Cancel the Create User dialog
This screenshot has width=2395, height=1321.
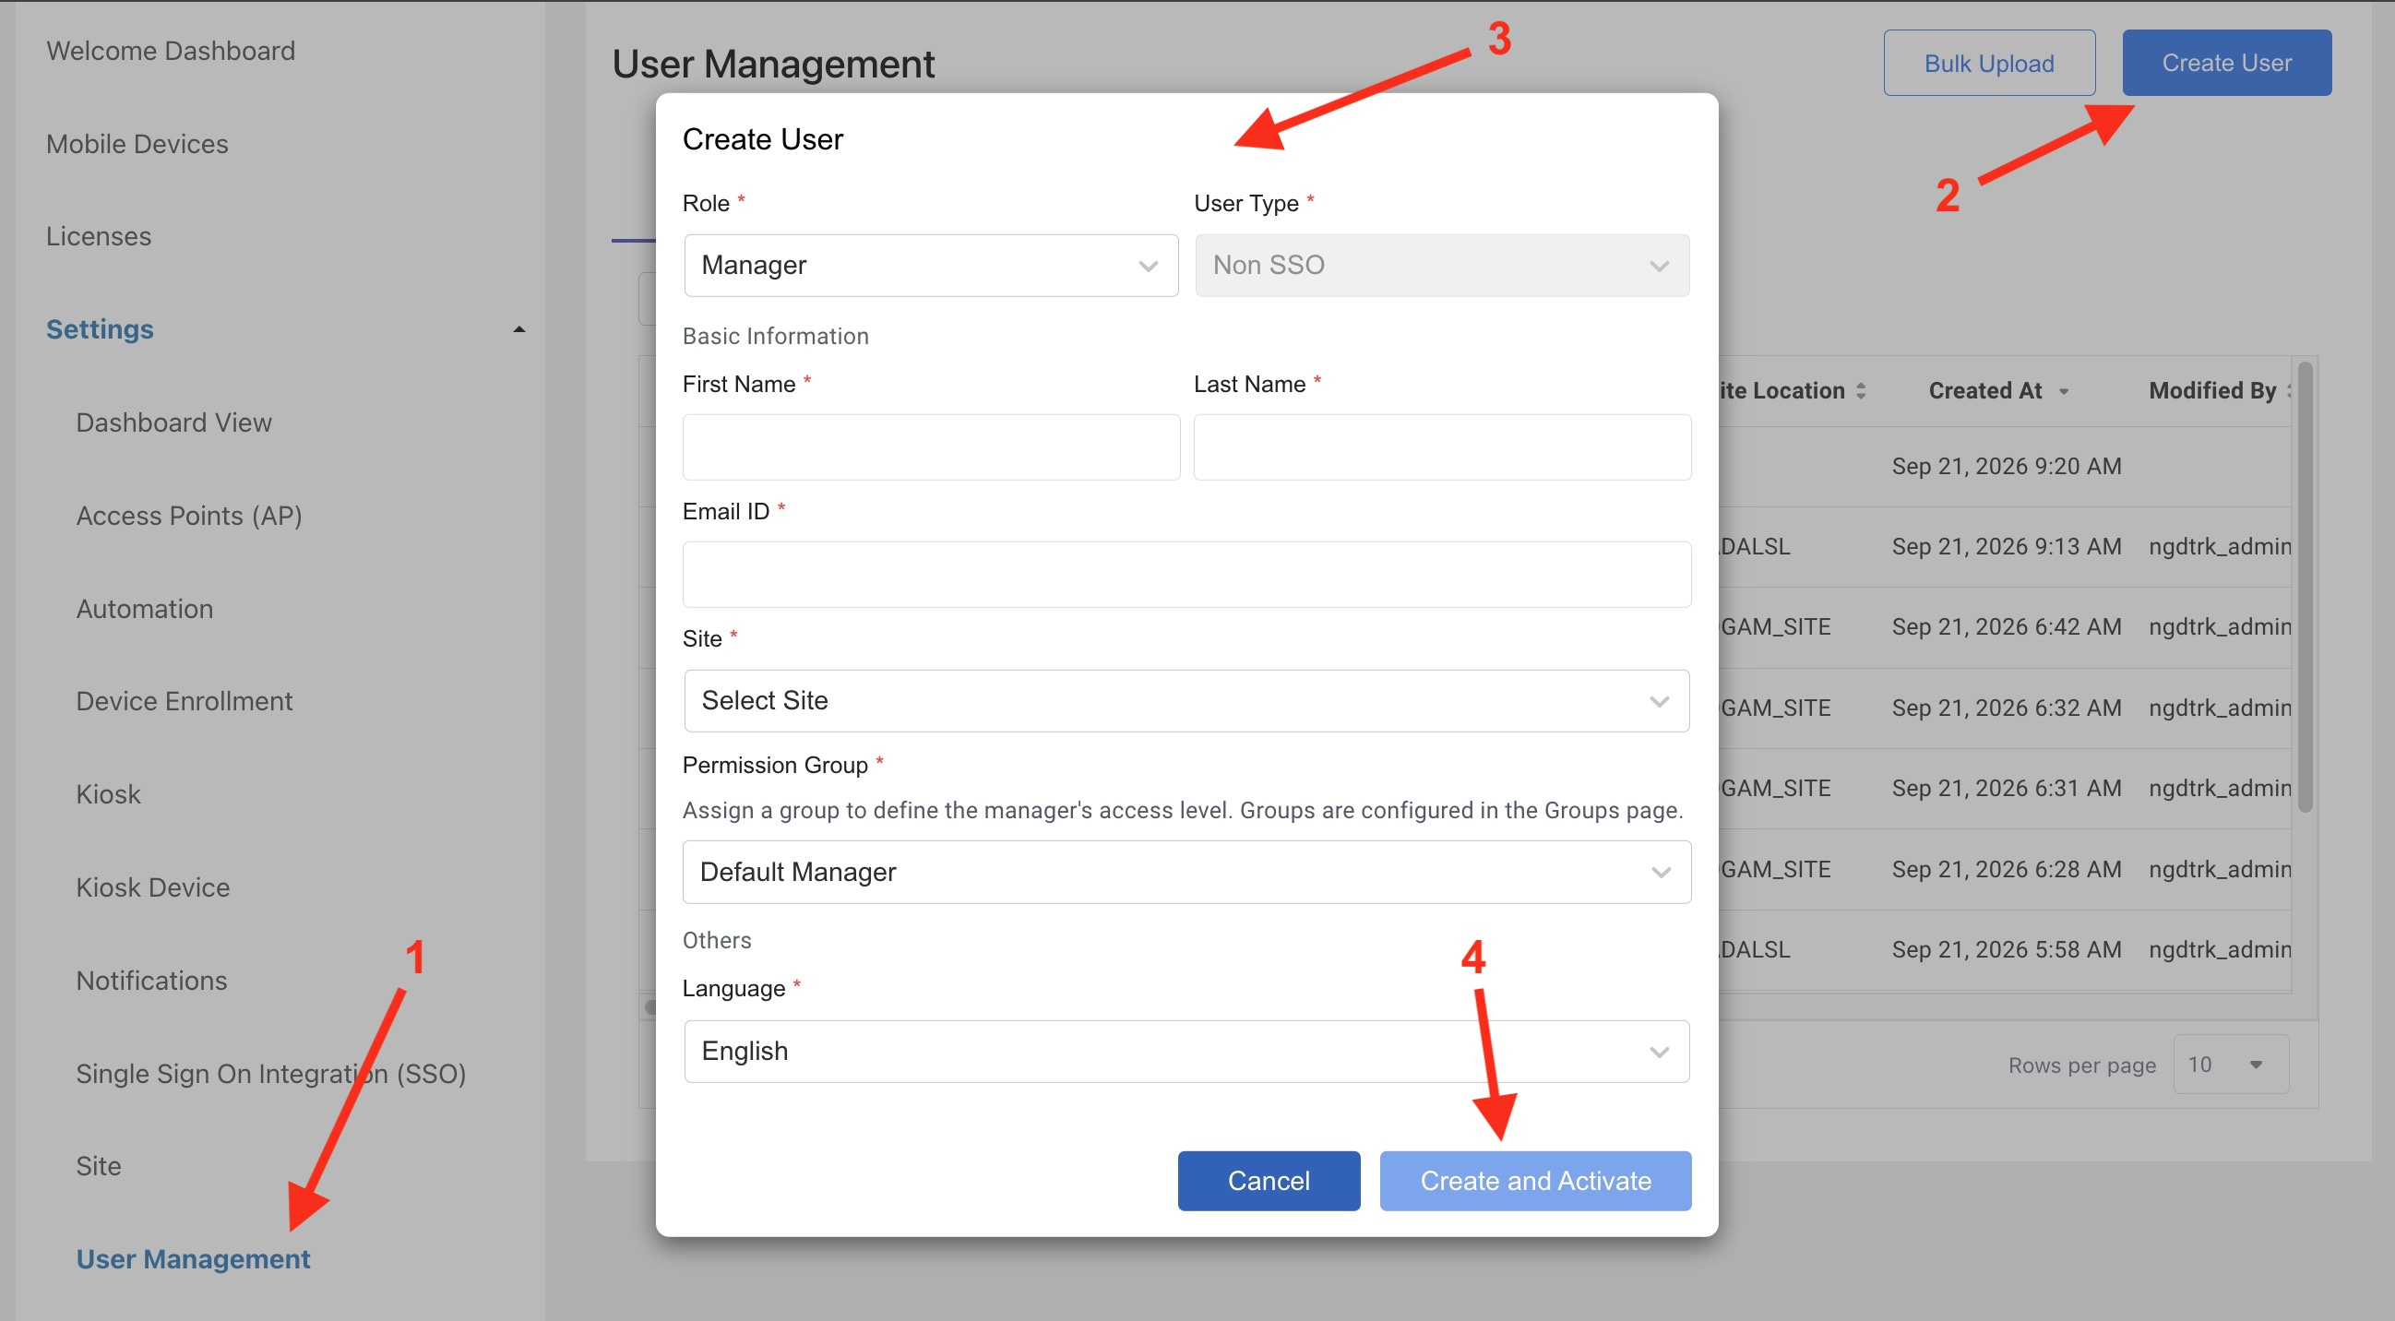1269,1181
